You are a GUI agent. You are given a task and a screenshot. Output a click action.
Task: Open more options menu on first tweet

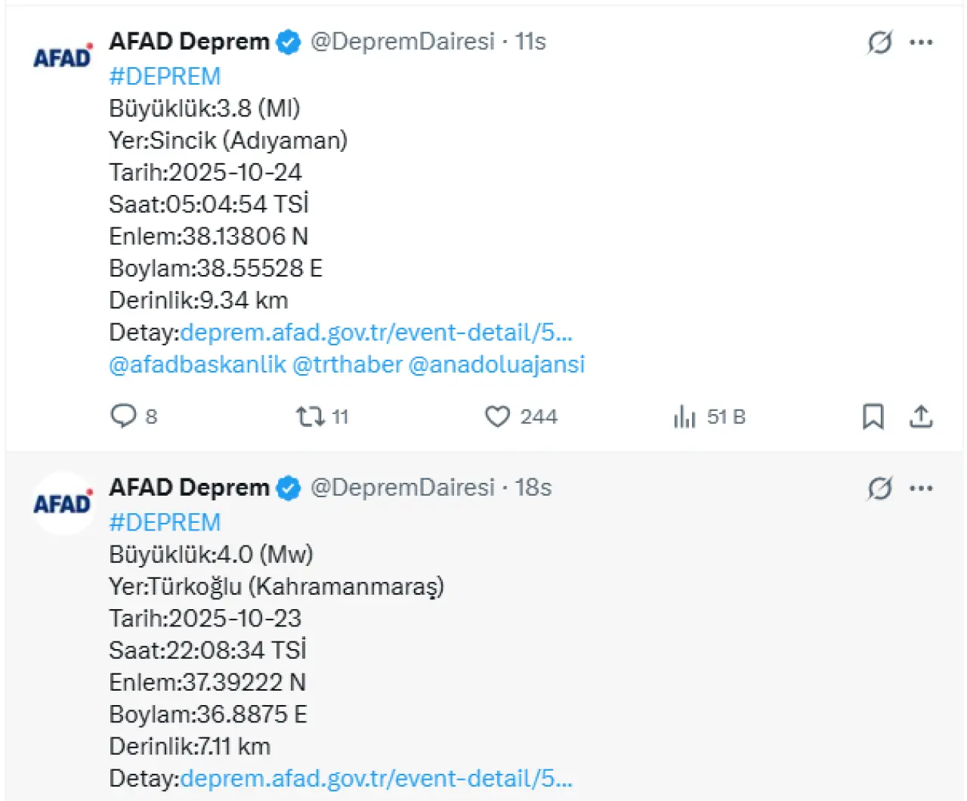[921, 42]
